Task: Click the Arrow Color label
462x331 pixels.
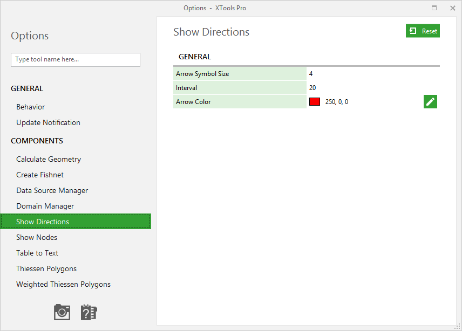Action: point(193,102)
